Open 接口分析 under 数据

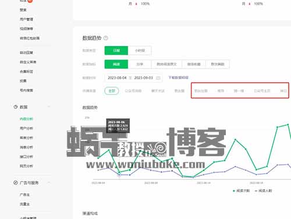26,157
